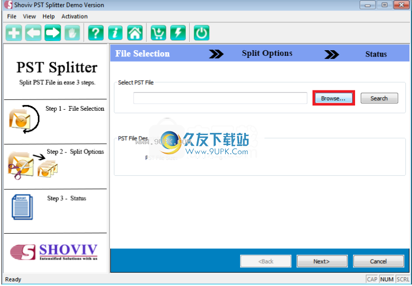Click the CAP indicator in status bar
The width and height of the screenshot is (412, 286).
[x=372, y=279]
